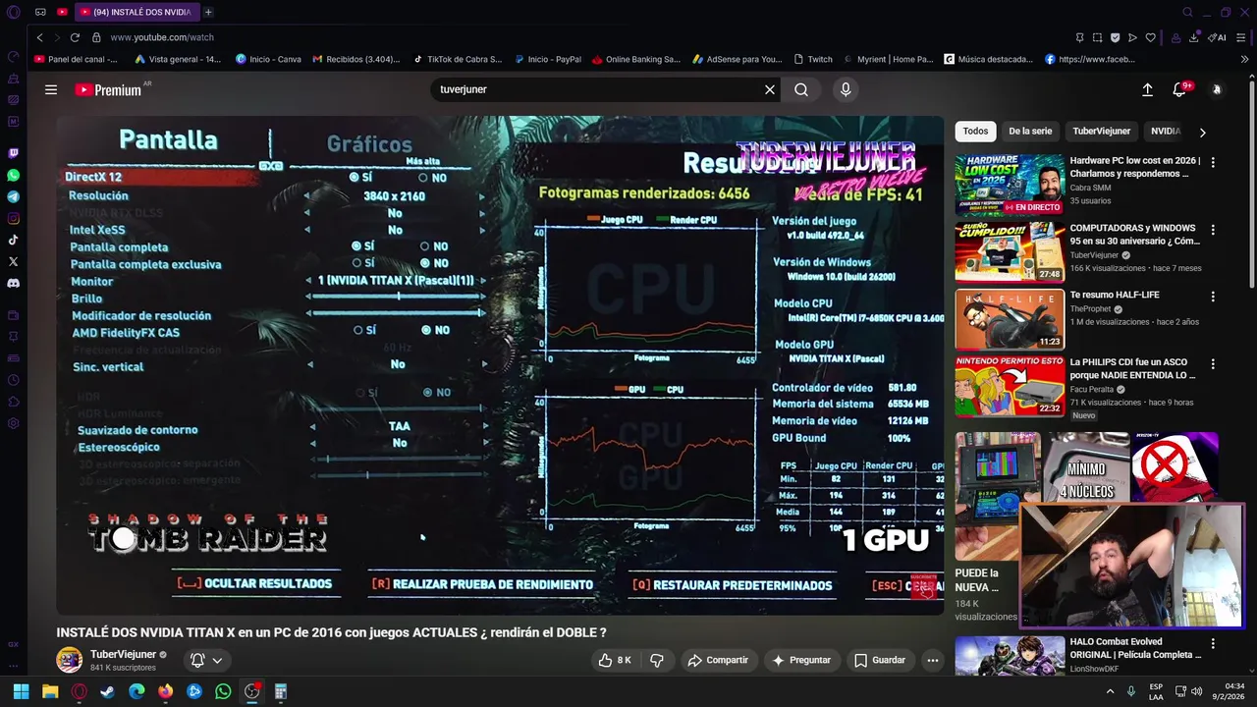The image size is (1257, 707).
Task: Open Telegram in the Opera sidebar
Action: tap(13, 196)
